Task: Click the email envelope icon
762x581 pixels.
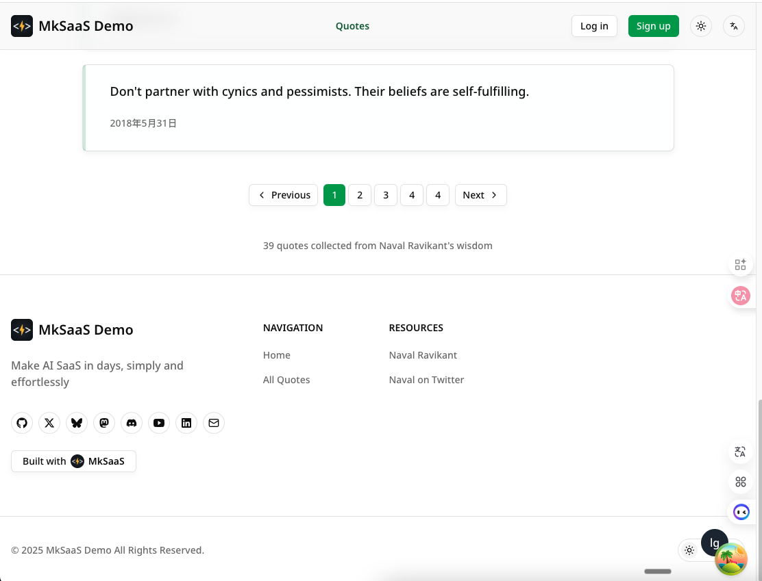Action: pos(214,423)
